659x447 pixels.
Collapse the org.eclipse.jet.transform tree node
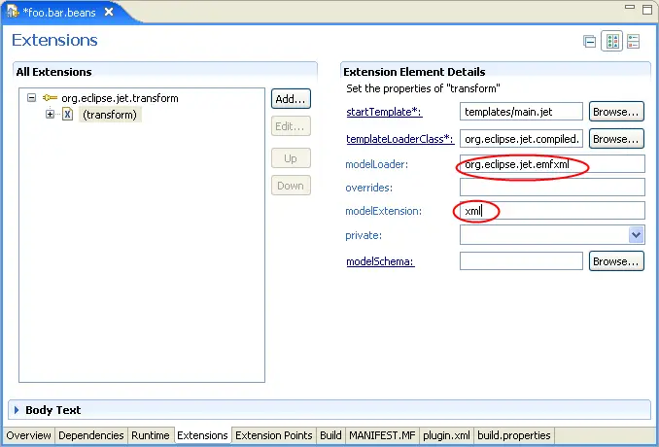click(32, 98)
